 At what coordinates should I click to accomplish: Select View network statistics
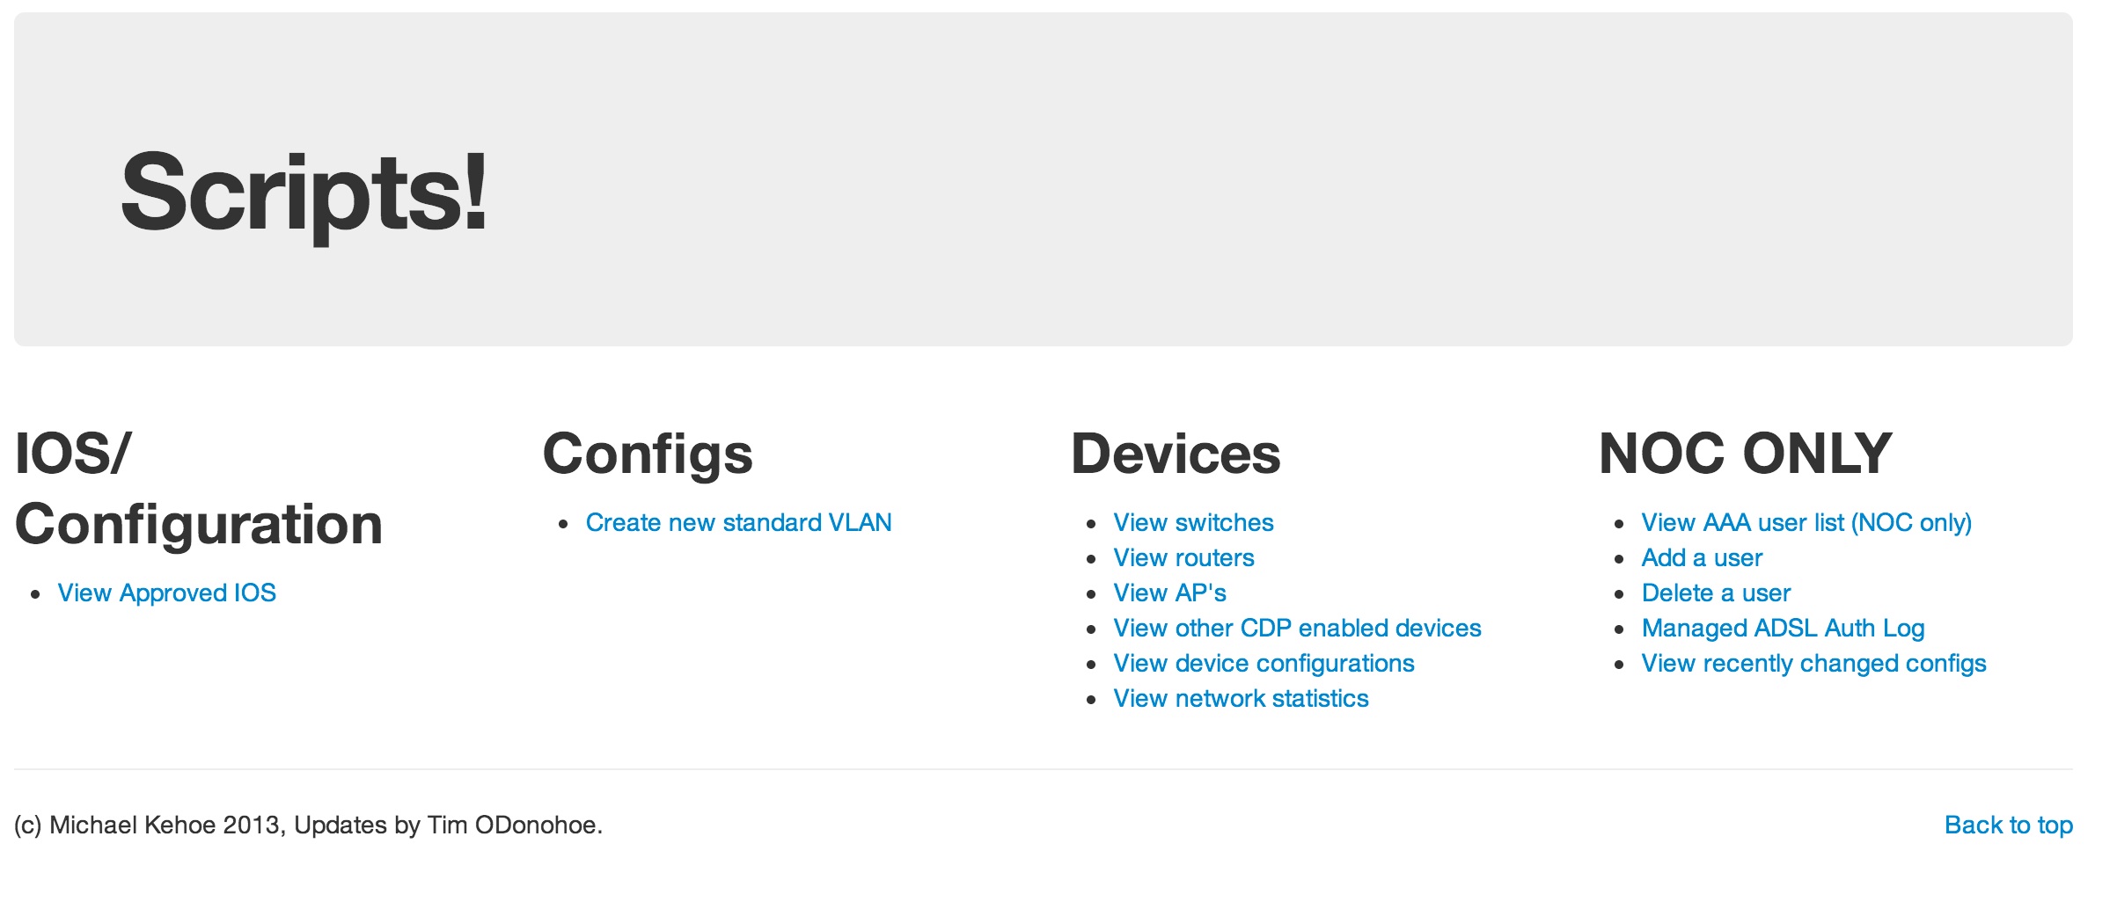tap(1242, 699)
